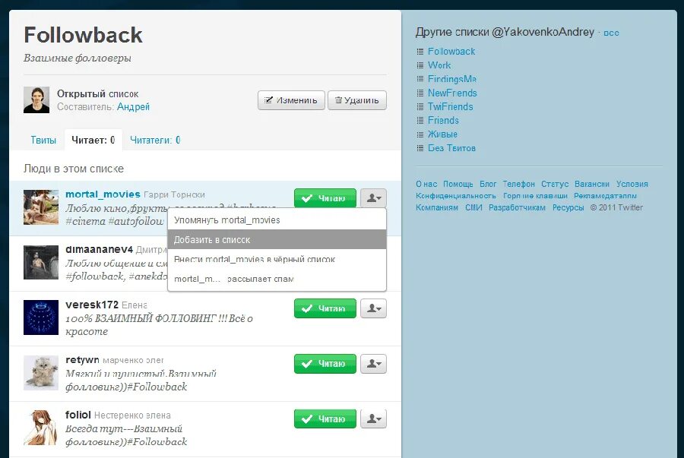
Task: Open the Статус footer link
Action: (555, 184)
